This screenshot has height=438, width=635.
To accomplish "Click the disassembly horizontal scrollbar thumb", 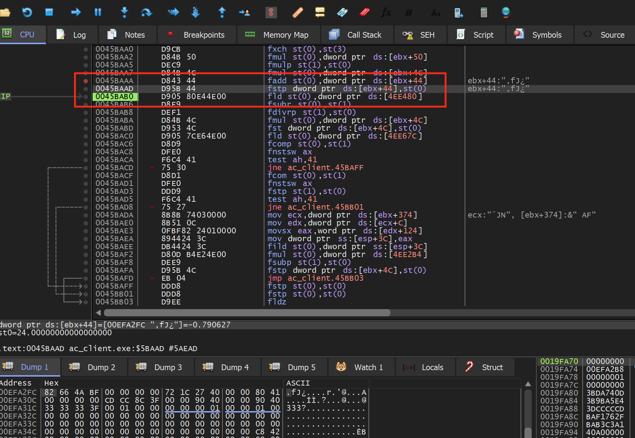I will 247,313.
